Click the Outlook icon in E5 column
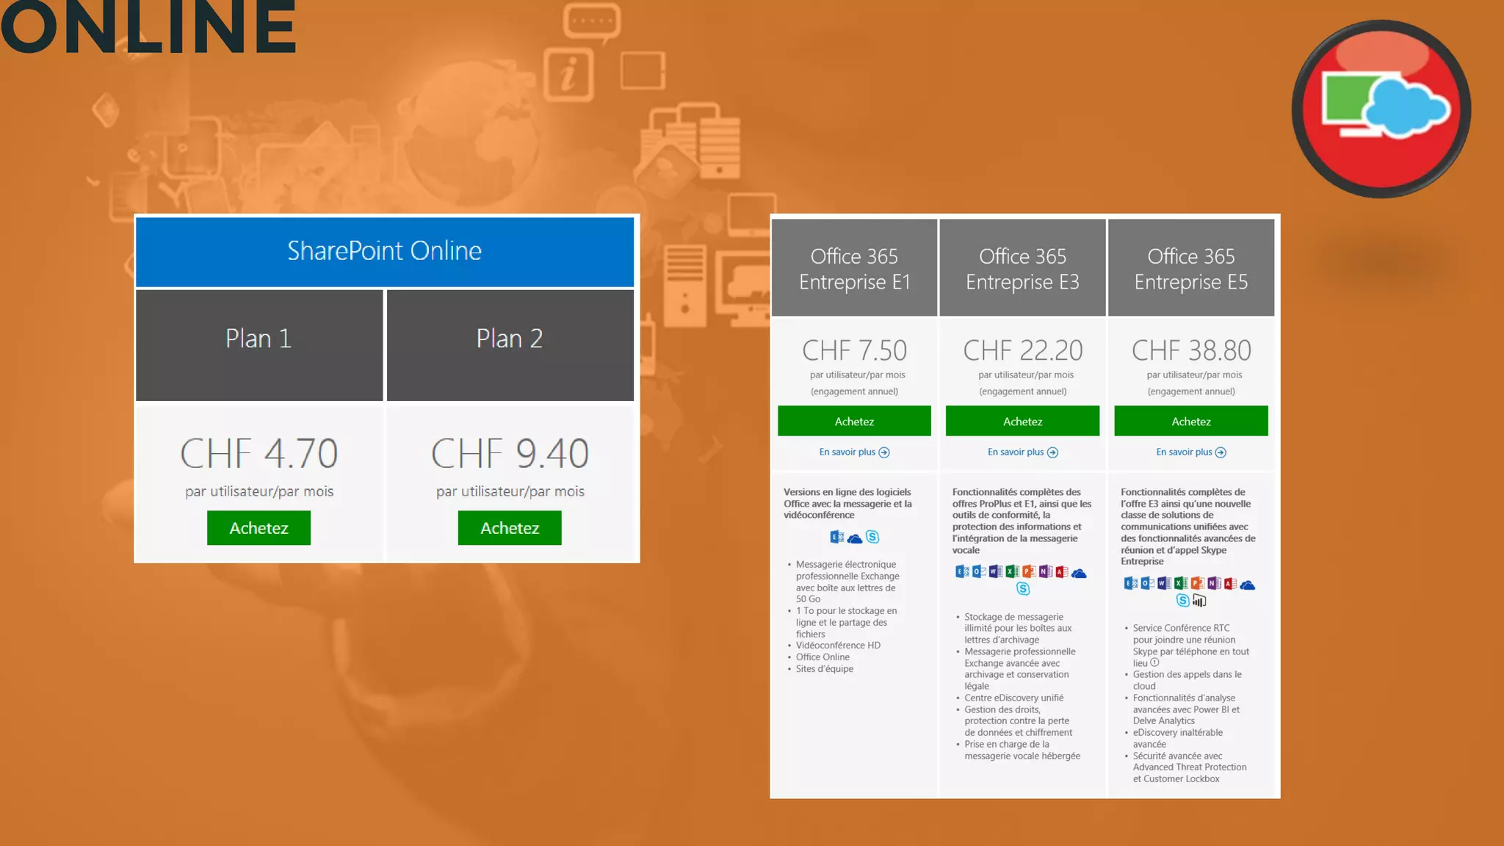The image size is (1504, 846). pyautogui.click(x=1147, y=584)
